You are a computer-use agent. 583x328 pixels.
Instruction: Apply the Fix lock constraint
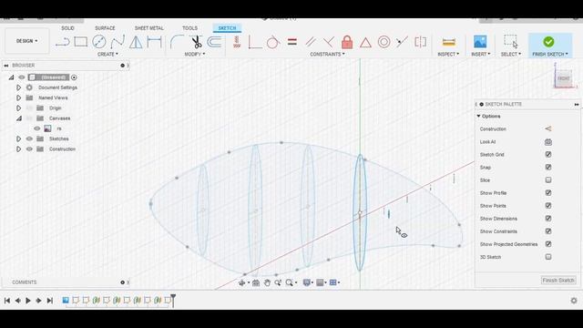pyautogui.click(x=347, y=42)
